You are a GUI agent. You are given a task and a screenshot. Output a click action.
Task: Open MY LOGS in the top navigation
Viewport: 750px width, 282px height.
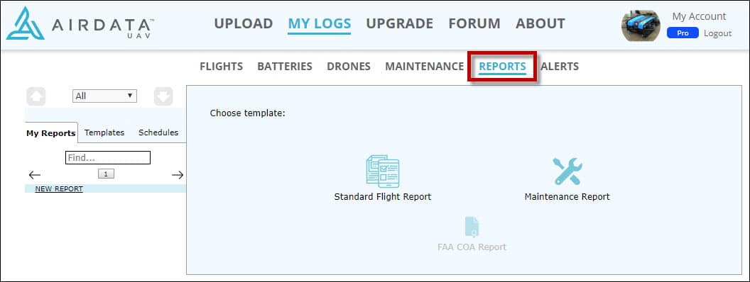[319, 23]
